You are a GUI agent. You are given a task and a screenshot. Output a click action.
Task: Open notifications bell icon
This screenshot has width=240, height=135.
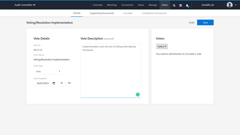pos(187,5)
